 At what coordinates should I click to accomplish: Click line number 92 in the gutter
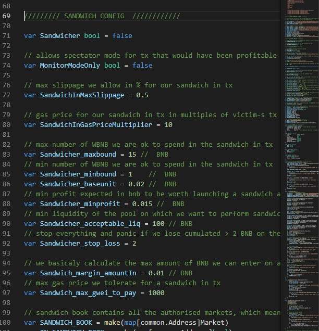tap(6, 244)
